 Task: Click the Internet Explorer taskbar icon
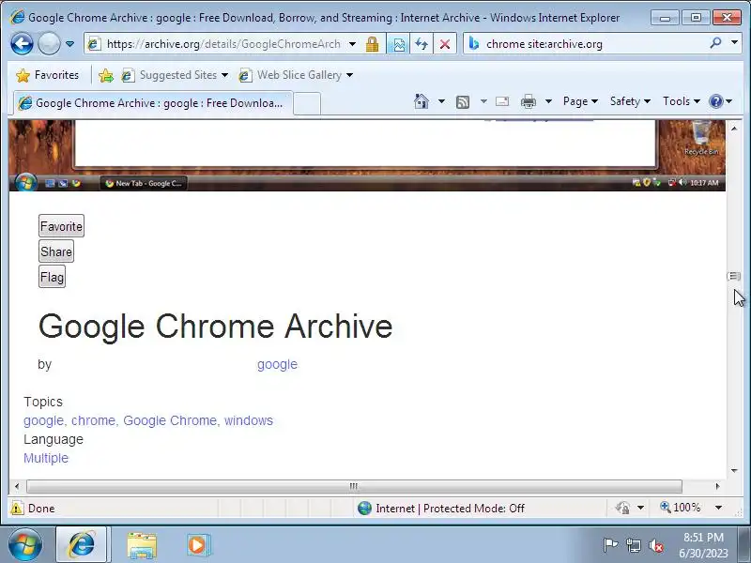click(82, 545)
